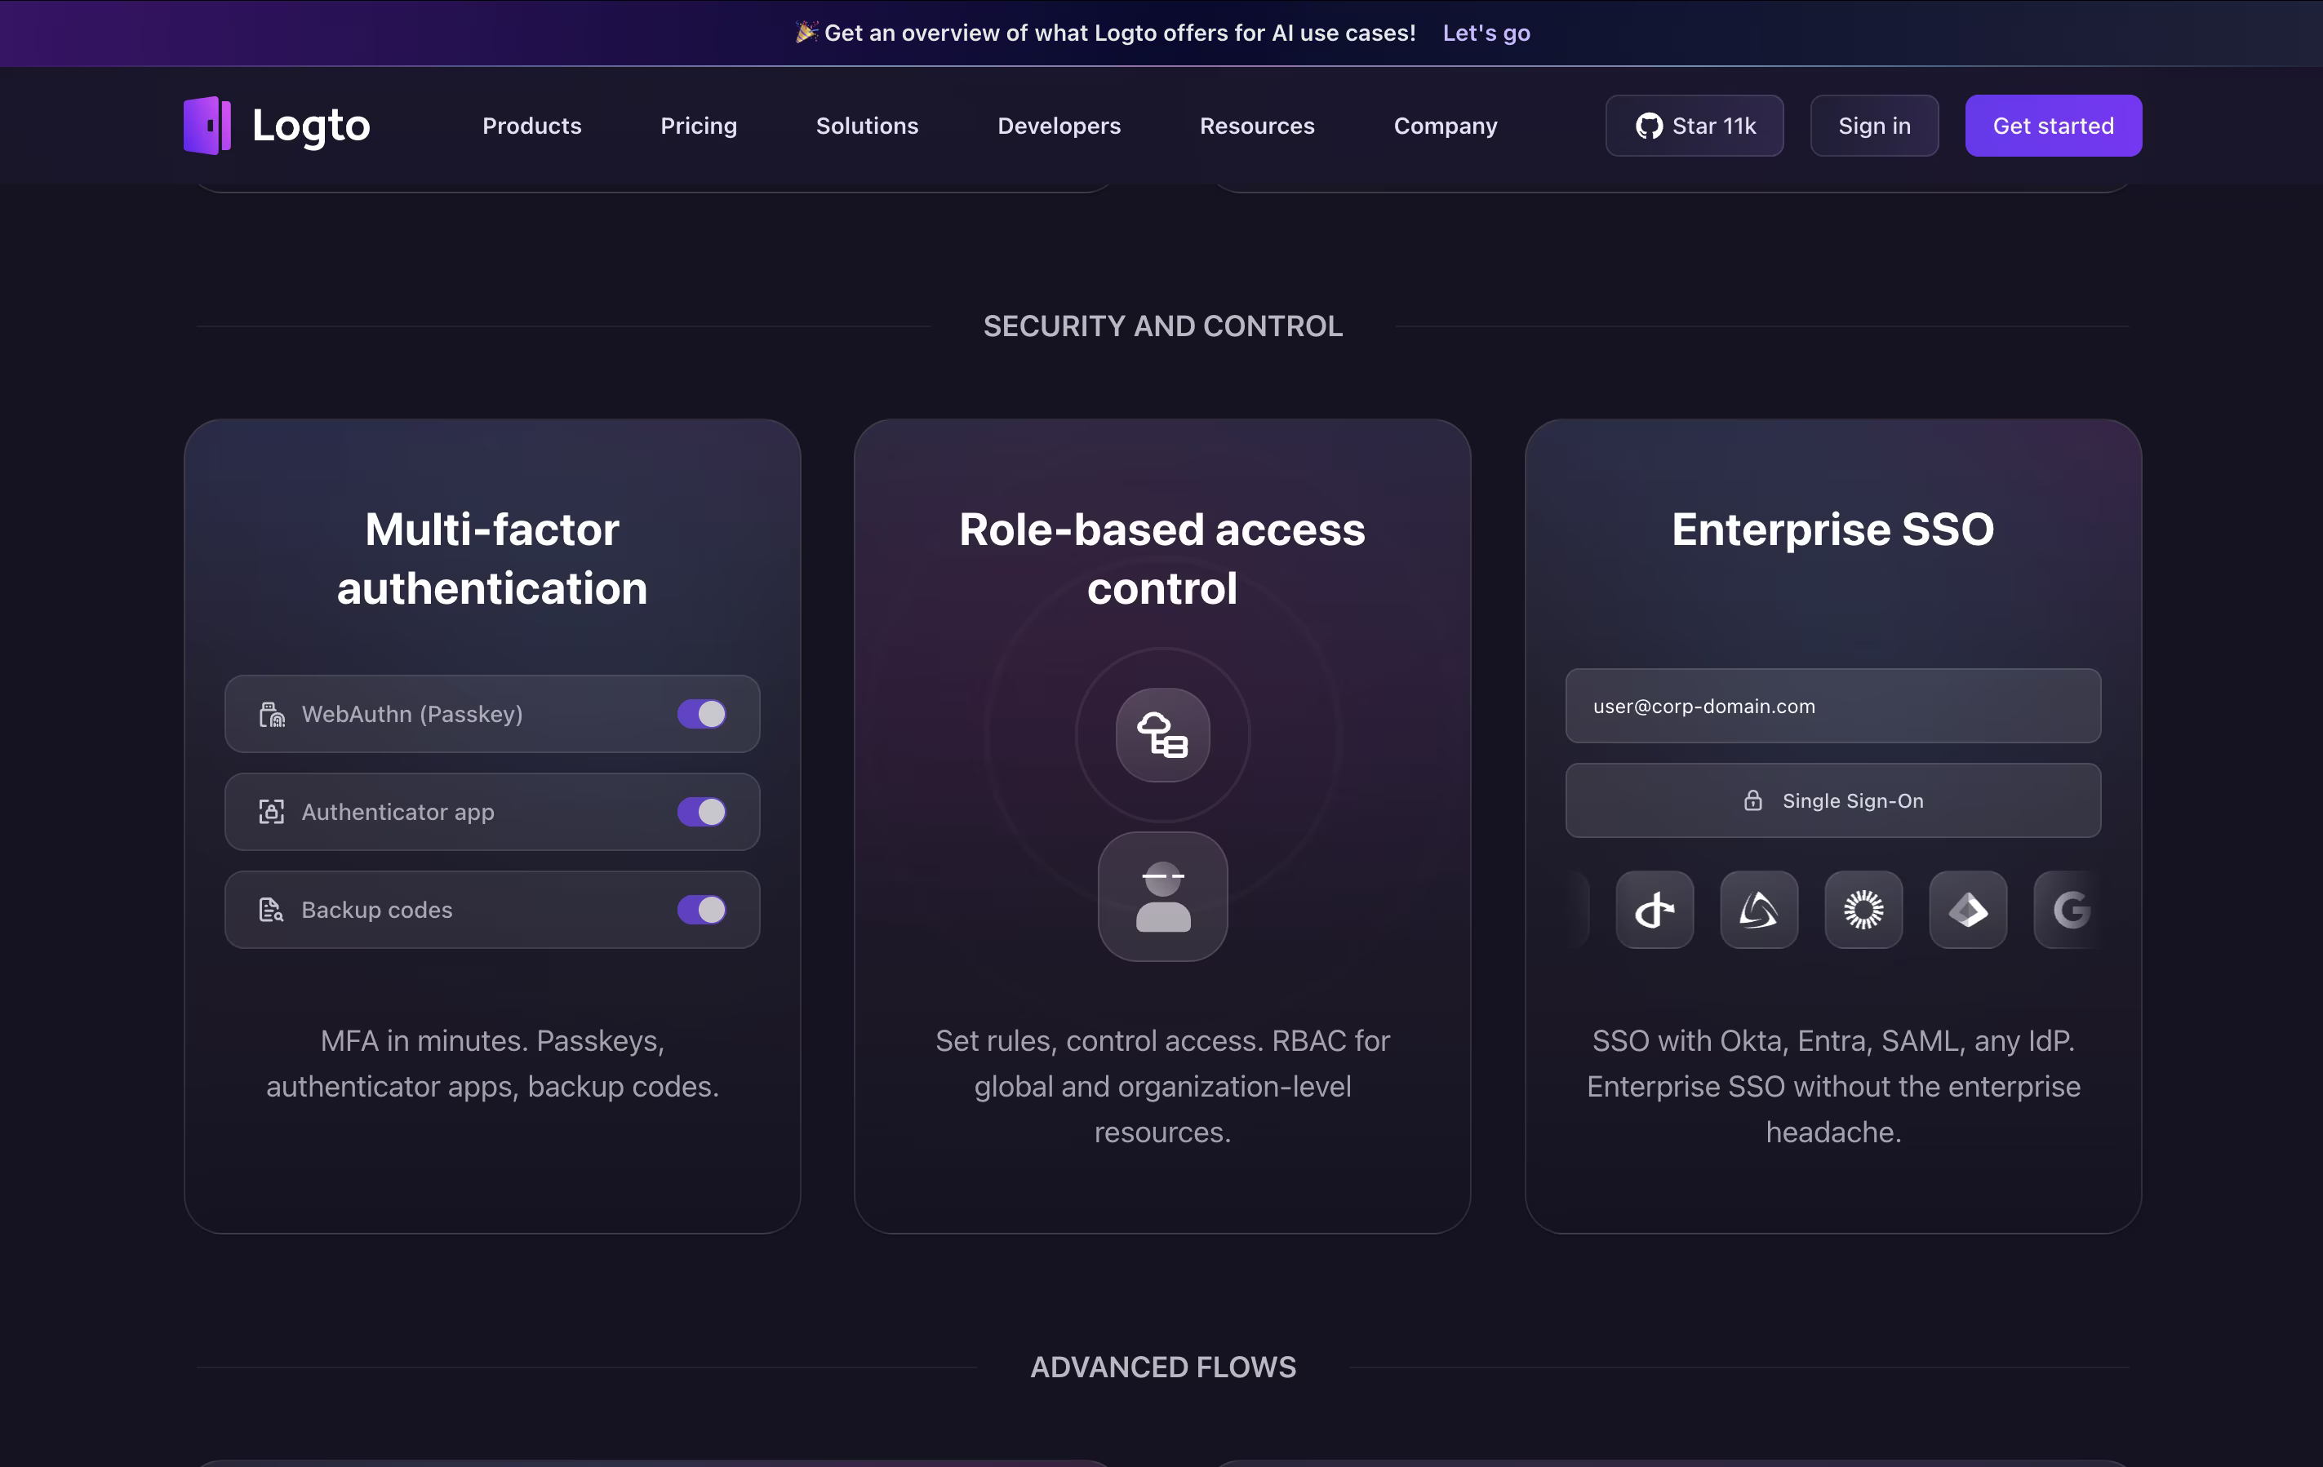This screenshot has width=2323, height=1467.
Task: Disable the Authenticator app toggle
Action: click(x=701, y=812)
